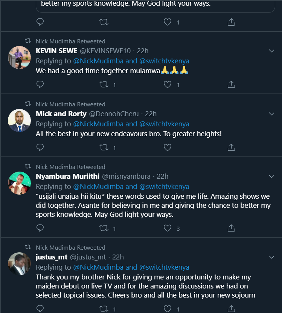Image resolution: width=282 pixels, height=313 pixels.
Task: Open more options for KEVIN SEWE's tweet
Action: pyautogui.click(x=271, y=51)
